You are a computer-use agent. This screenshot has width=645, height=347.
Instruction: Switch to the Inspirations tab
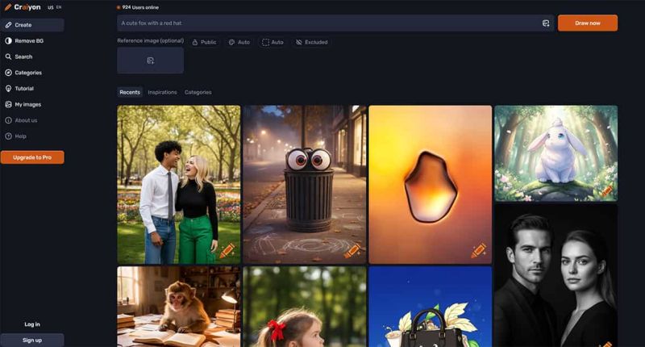(x=162, y=92)
